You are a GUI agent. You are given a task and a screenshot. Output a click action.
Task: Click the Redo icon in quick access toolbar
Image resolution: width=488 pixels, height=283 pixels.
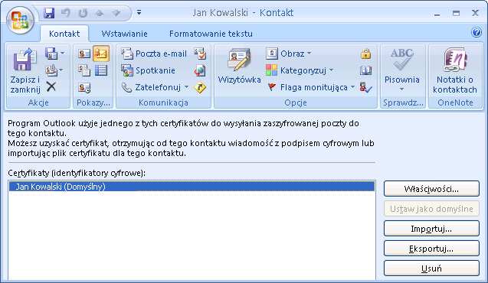coord(83,13)
